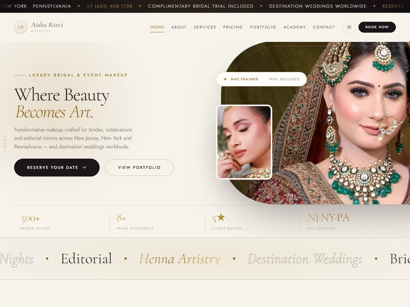Click the Aisha Rizvi Artistry brand name
Image resolution: width=410 pixels, height=307 pixels.
(x=47, y=27)
